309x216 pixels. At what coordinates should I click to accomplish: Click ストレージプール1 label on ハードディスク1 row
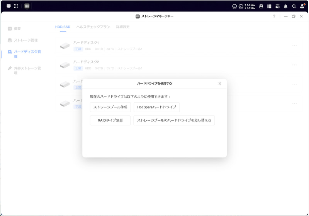click(130, 49)
